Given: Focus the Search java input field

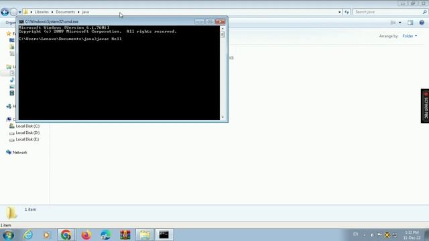Looking at the screenshot, I should pos(388,12).
